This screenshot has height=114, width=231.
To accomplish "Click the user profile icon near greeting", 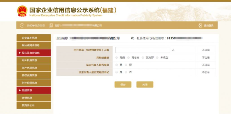I will click(51, 25).
